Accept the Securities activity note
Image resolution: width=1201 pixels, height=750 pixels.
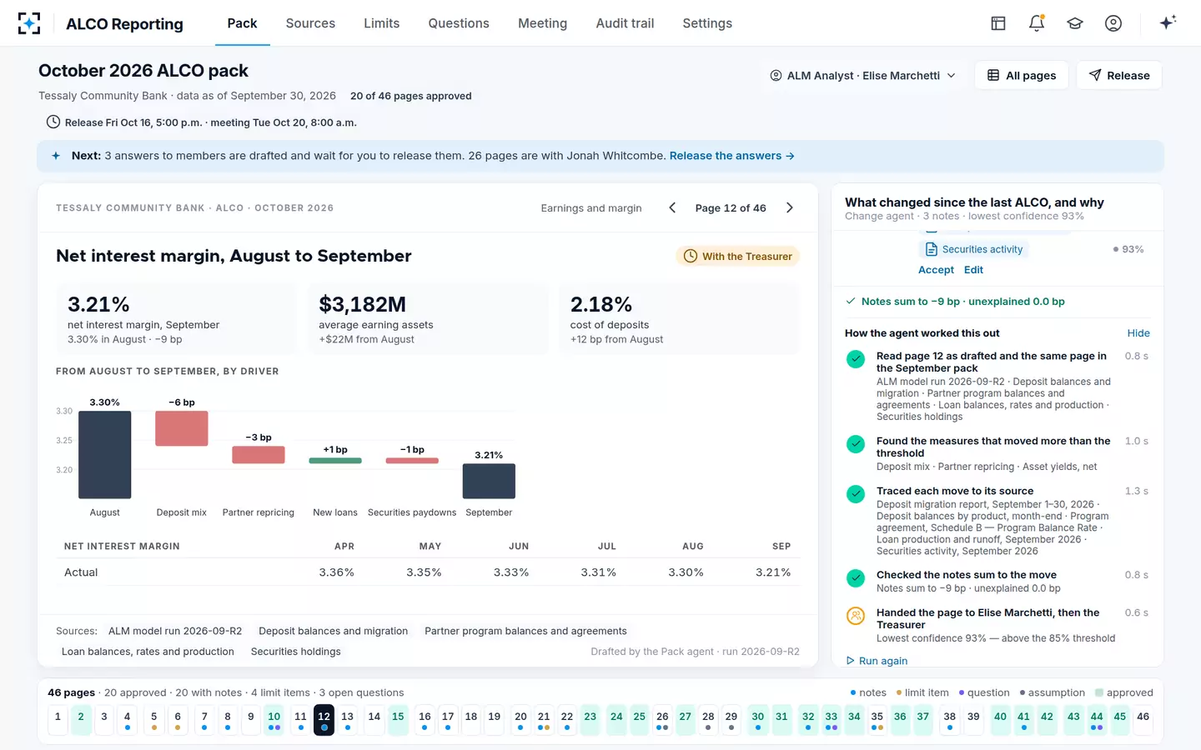pyautogui.click(x=936, y=270)
